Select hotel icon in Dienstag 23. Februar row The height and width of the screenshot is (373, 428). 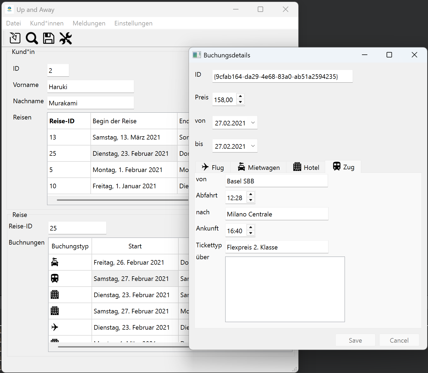coord(55,295)
